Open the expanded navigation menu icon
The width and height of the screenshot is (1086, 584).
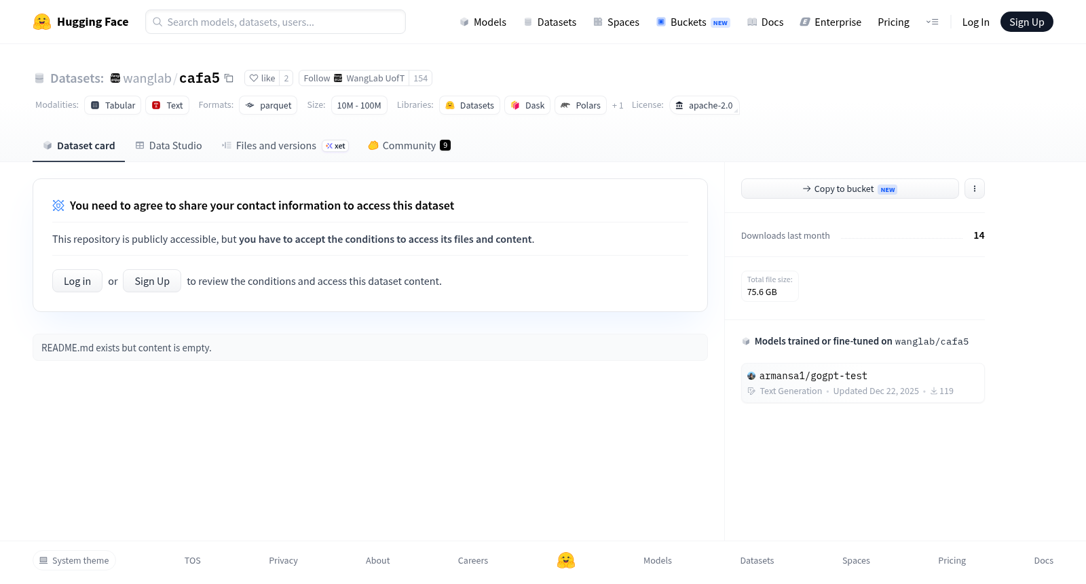click(x=932, y=22)
